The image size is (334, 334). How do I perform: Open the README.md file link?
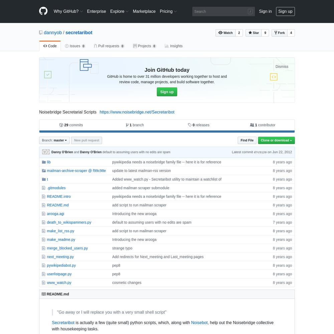pyautogui.click(x=58, y=205)
